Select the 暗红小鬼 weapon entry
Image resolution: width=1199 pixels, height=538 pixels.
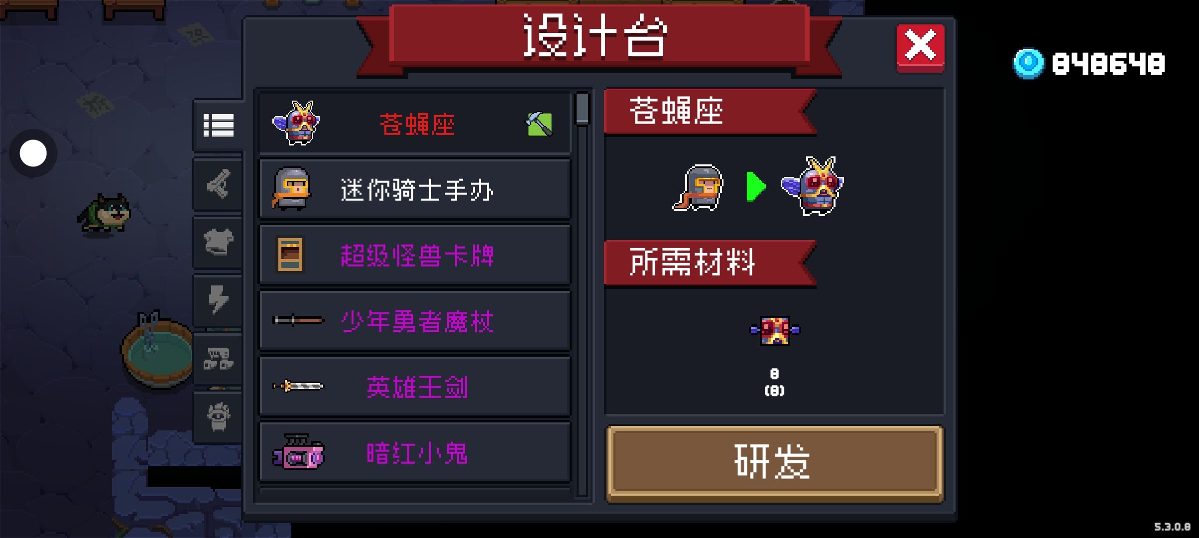tap(415, 452)
